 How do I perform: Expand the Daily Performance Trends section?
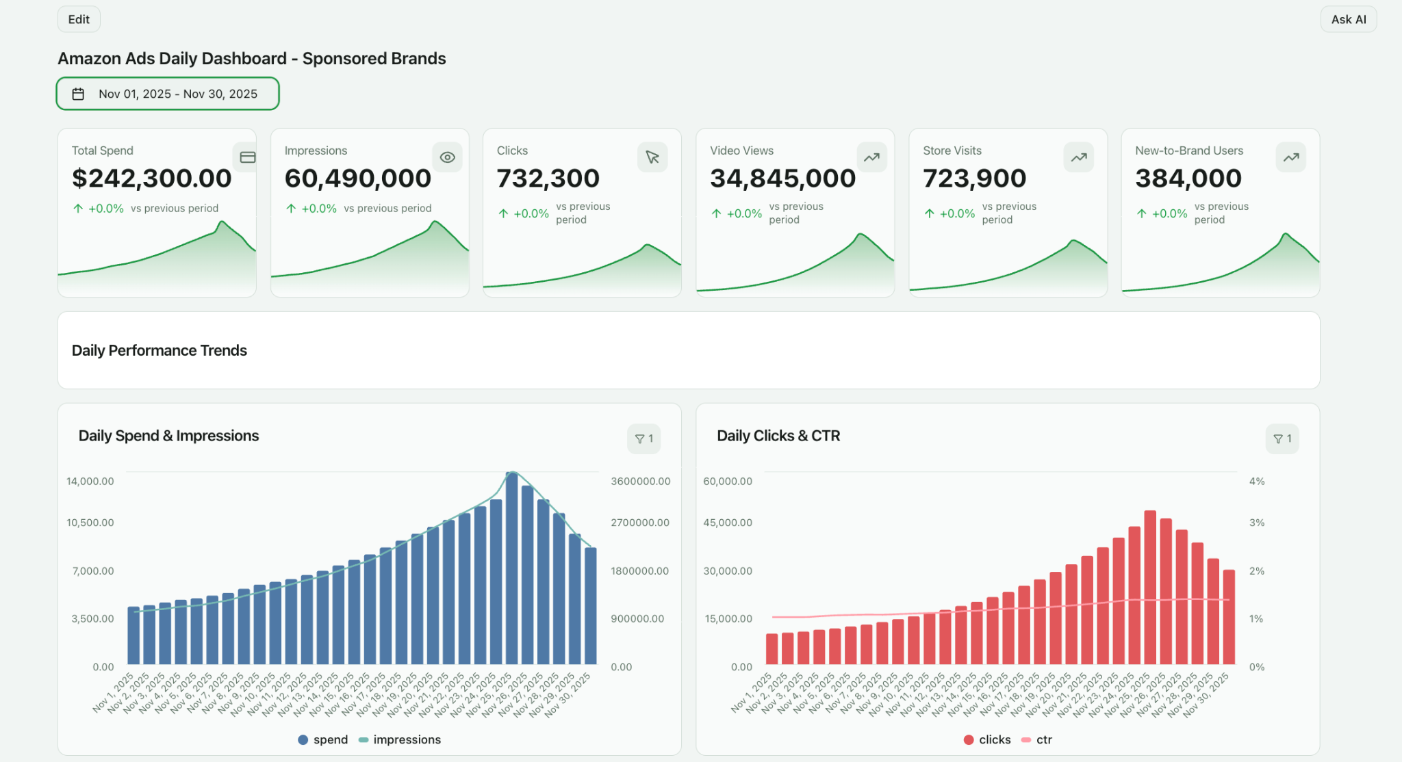159,350
